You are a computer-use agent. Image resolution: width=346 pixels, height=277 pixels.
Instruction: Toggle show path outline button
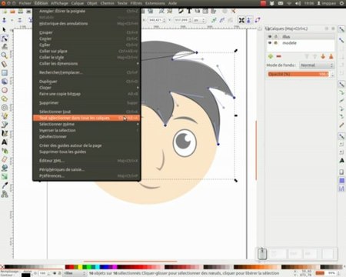click(x=258, y=20)
